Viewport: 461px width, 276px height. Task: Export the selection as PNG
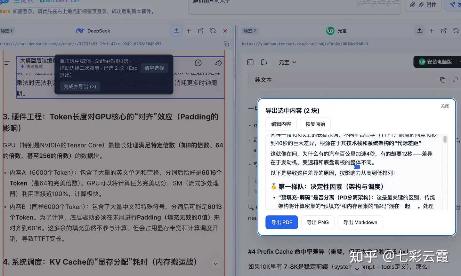(x=318, y=222)
